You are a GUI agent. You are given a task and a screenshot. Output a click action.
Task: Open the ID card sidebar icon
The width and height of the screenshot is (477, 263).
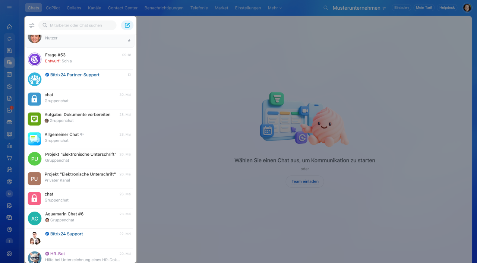point(9,218)
